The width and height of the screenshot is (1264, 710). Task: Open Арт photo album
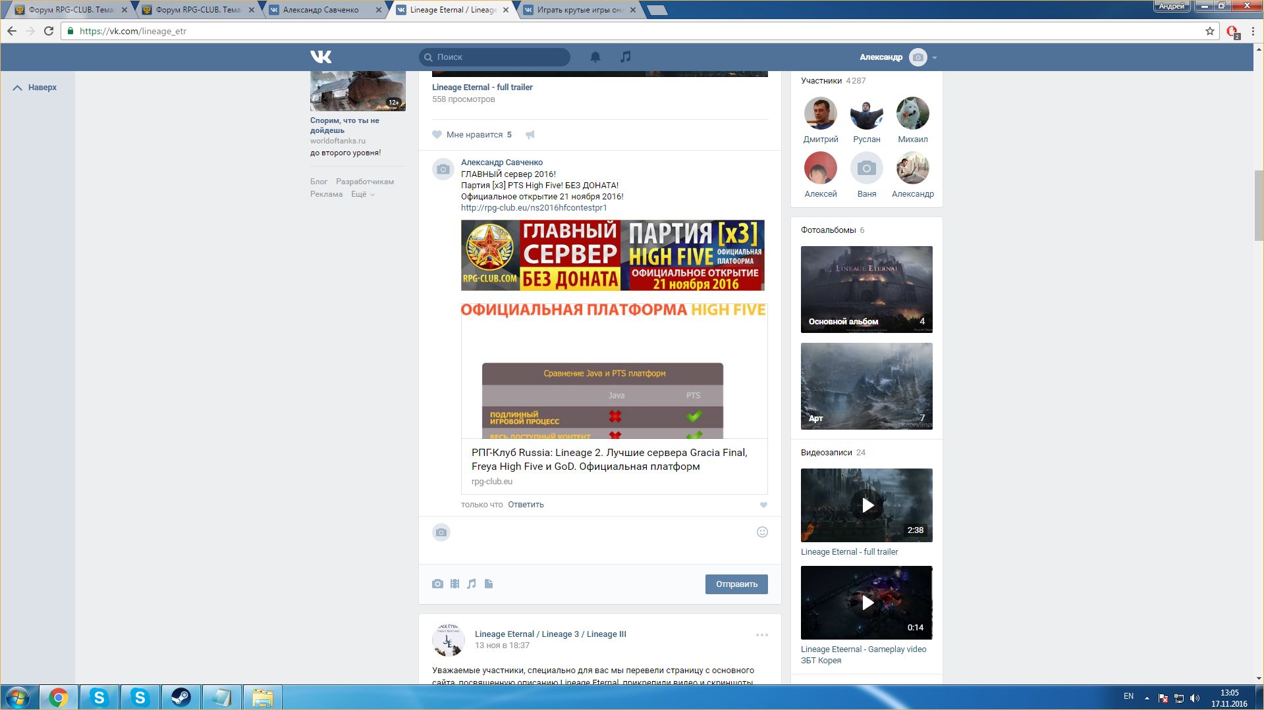pos(867,386)
